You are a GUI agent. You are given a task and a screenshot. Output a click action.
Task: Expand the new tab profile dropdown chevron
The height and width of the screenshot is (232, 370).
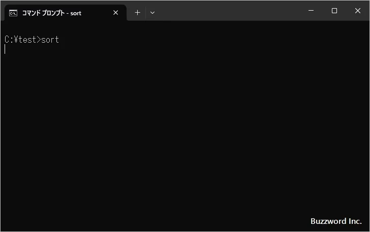tap(152, 13)
